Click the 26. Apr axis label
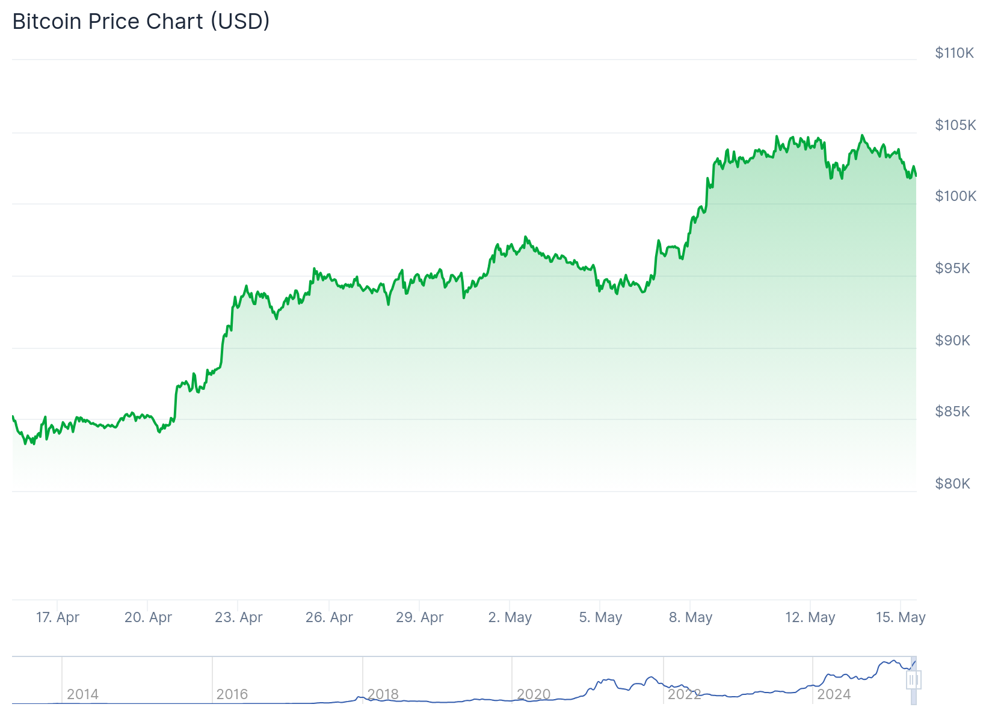 coord(329,617)
